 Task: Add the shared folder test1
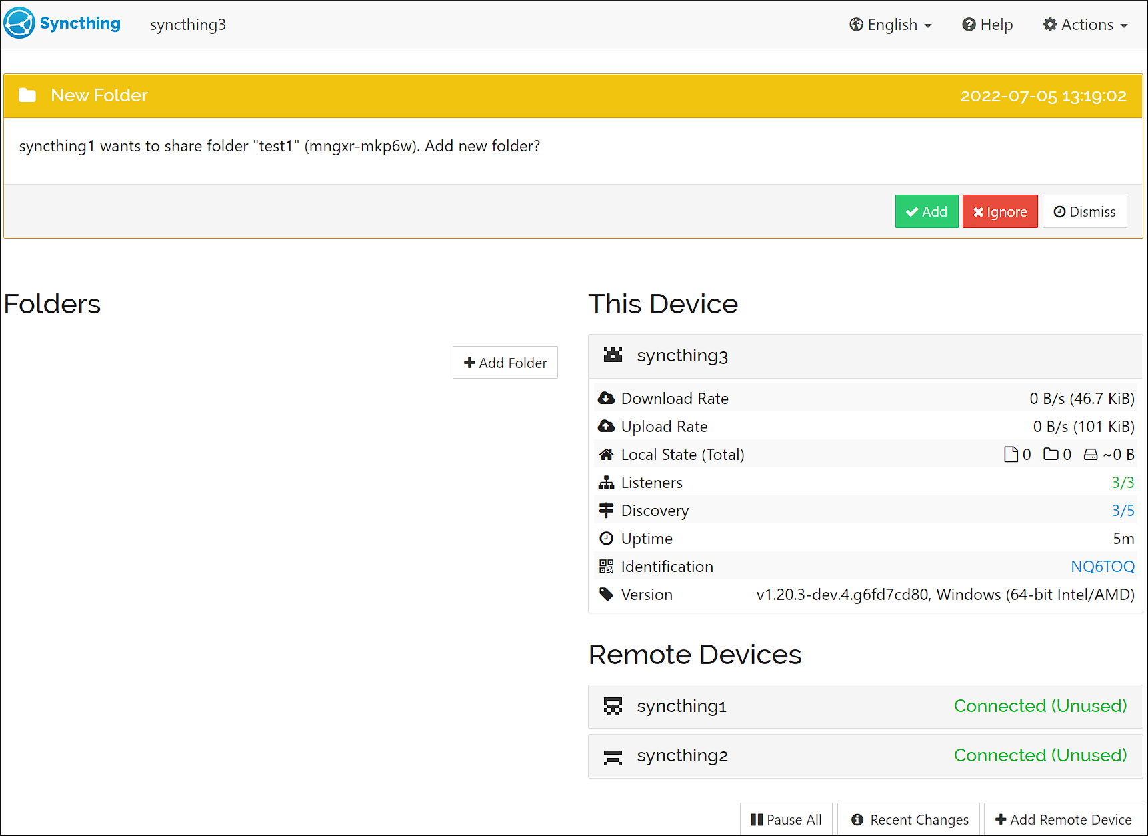(x=927, y=211)
